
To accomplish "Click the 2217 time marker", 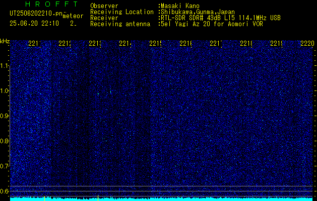I will click(216, 43).
